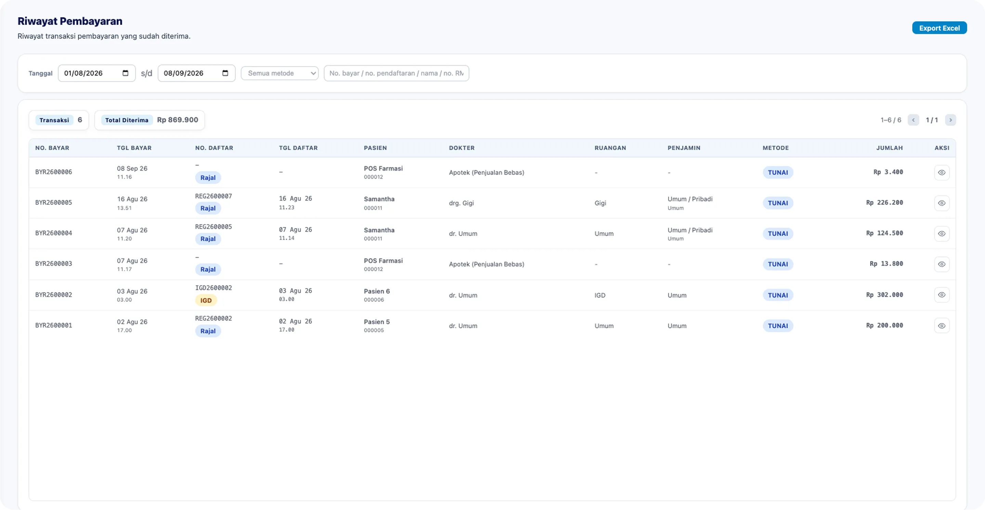Click the DOKTER column header
This screenshot has height=510, width=985.
[461, 148]
